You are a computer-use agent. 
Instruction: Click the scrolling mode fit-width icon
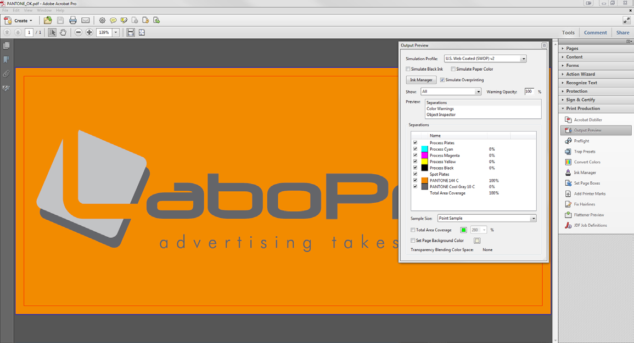(x=131, y=32)
